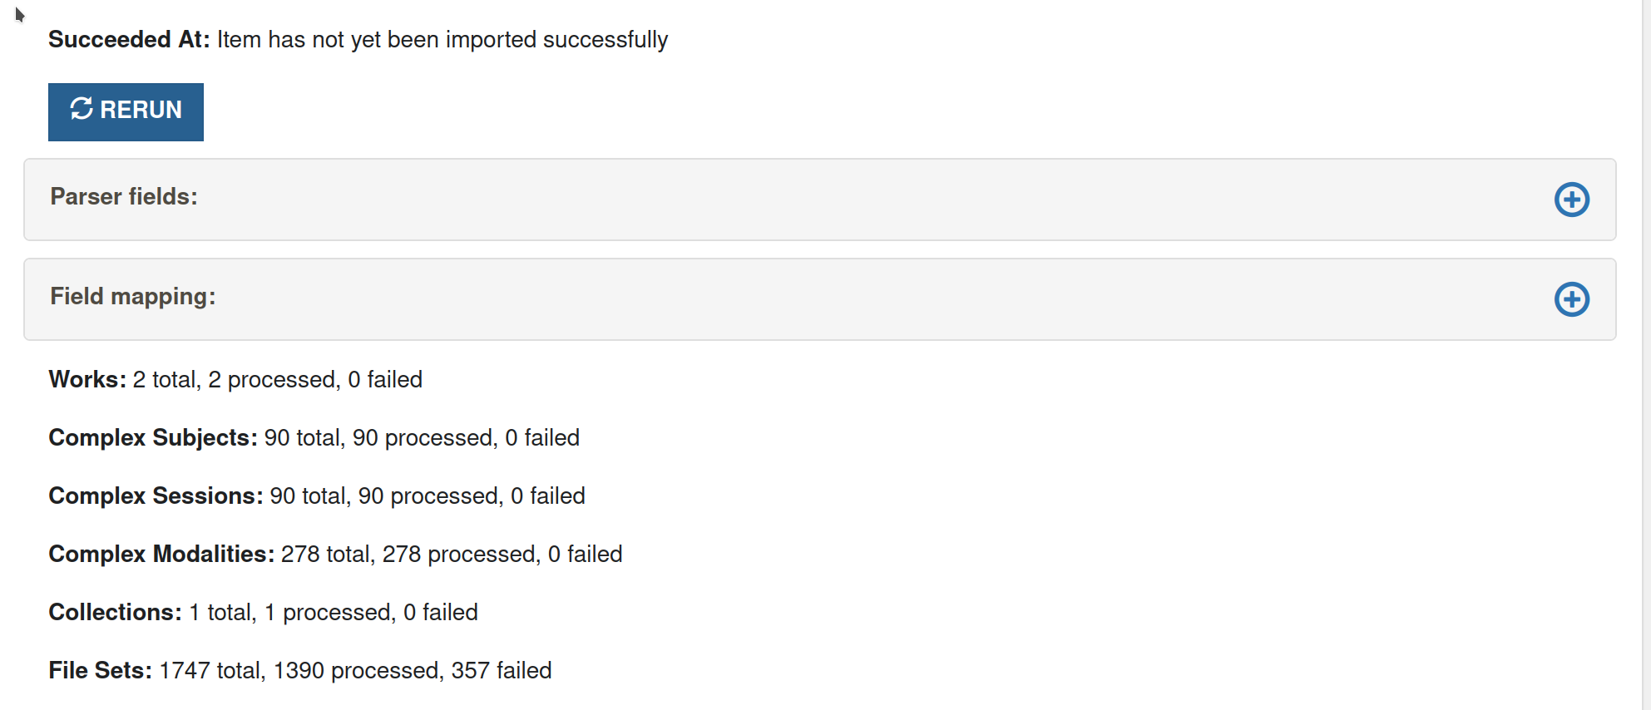This screenshot has width=1651, height=710.
Task: Select the Succeeded At label
Action: click(129, 40)
